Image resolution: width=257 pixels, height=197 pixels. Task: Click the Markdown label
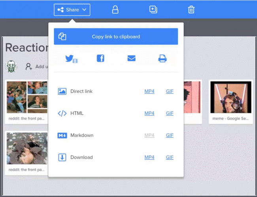coord(82,135)
